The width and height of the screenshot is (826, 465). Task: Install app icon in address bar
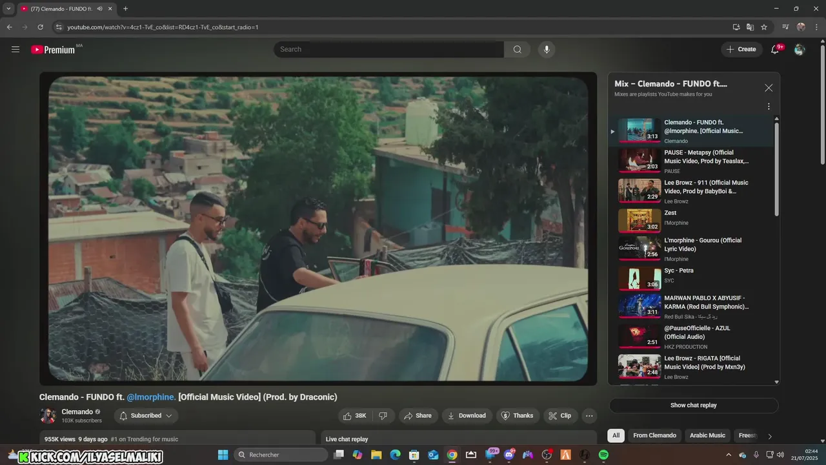[736, 27]
